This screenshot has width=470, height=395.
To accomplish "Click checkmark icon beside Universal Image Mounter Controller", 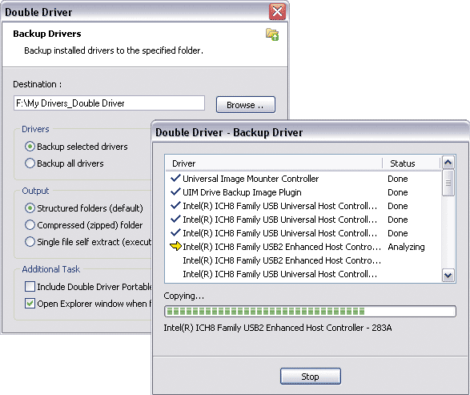I will tap(175, 178).
